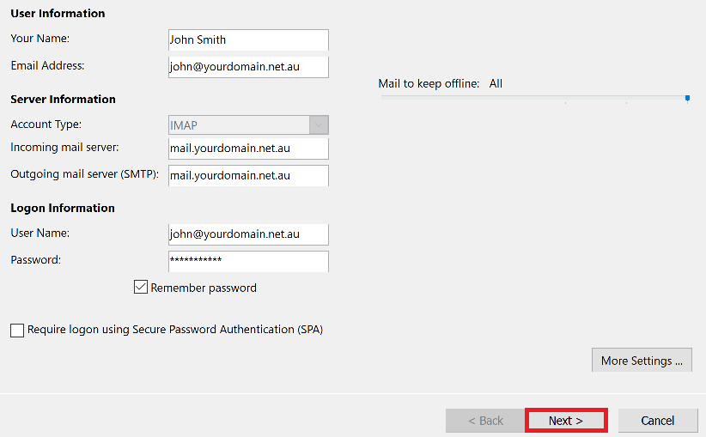Click the middle of the offline mail slider track

[534, 98]
